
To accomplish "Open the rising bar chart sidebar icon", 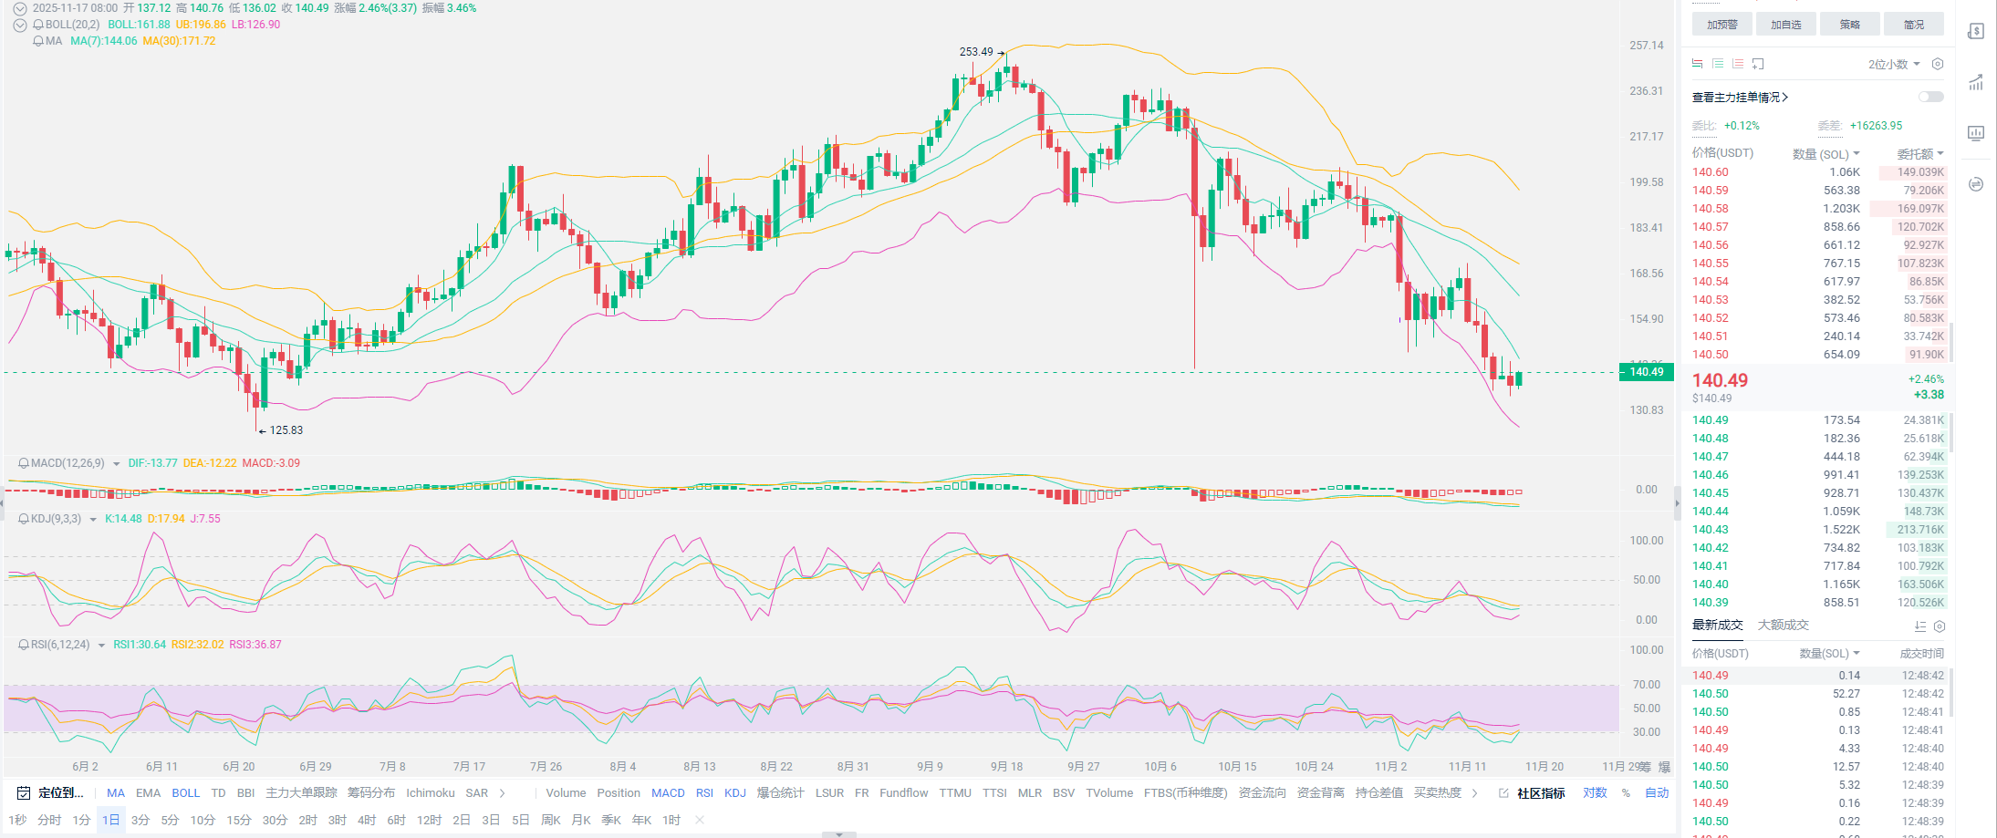I will click(x=1976, y=83).
